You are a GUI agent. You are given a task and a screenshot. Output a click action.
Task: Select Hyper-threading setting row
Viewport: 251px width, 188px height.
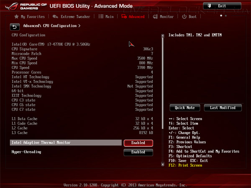coord(66,152)
